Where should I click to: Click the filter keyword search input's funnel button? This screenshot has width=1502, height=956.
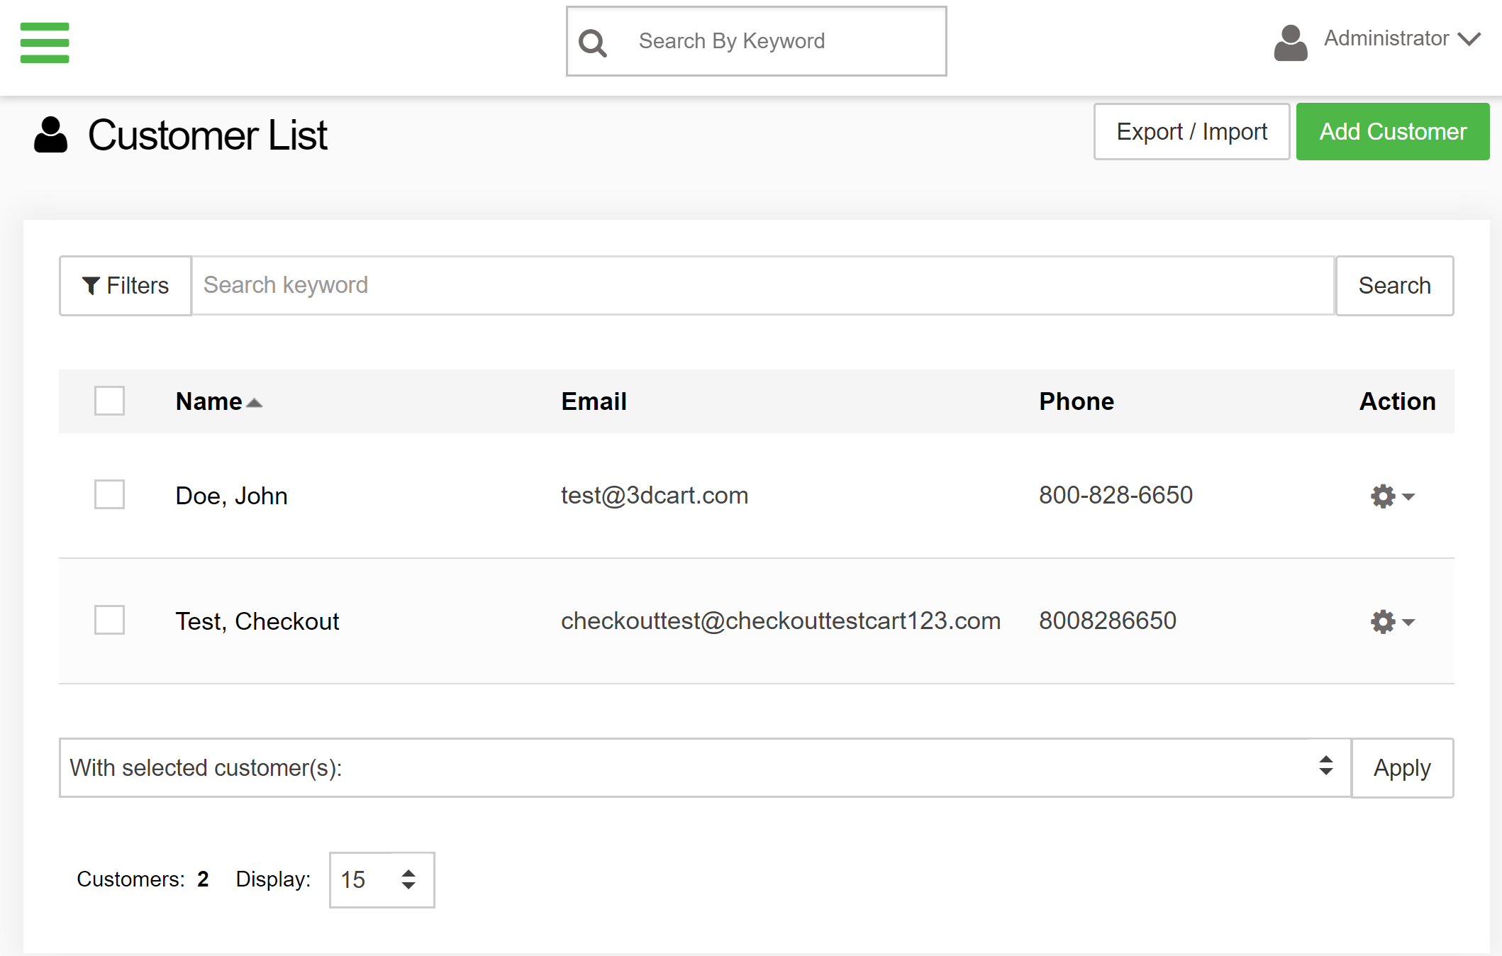pos(124,285)
